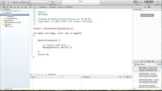Click the debugger Step Out icon
The image size is (162, 91).
point(46,74)
